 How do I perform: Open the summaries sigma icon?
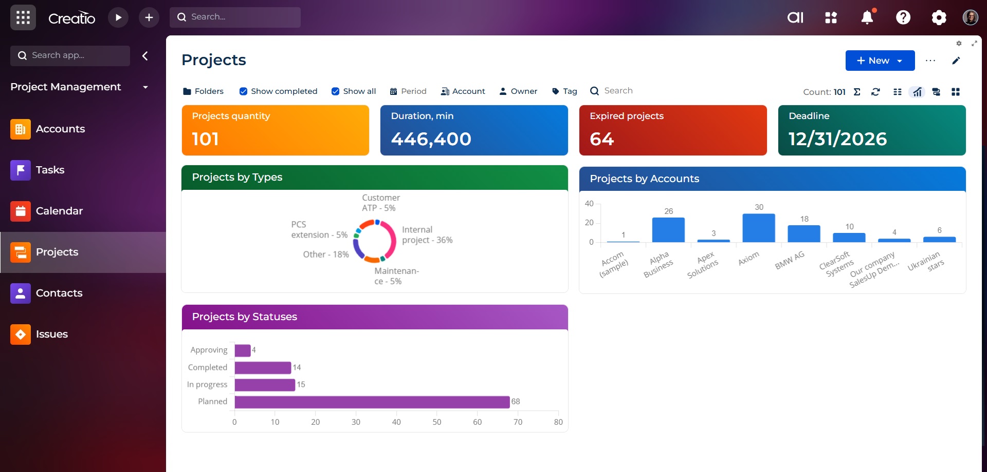857,92
